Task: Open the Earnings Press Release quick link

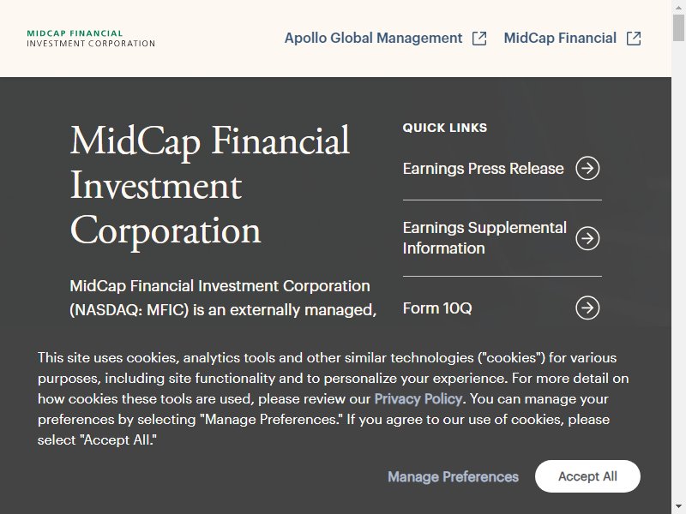Action: pyautogui.click(x=483, y=169)
